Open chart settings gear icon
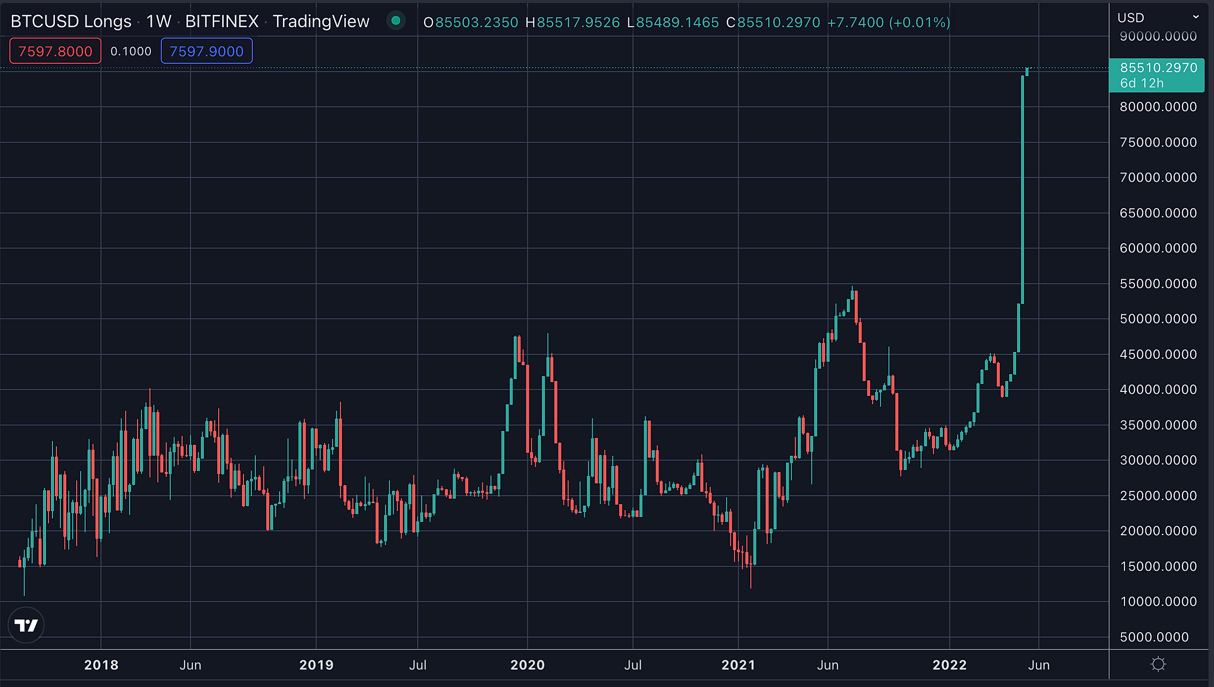Image resolution: width=1214 pixels, height=687 pixels. pyautogui.click(x=1158, y=664)
